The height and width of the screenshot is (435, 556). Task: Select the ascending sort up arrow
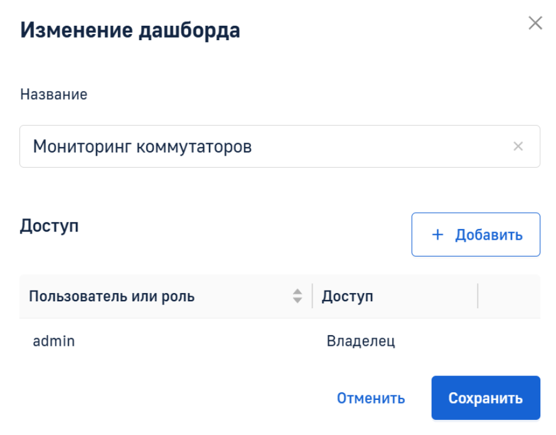tap(297, 292)
